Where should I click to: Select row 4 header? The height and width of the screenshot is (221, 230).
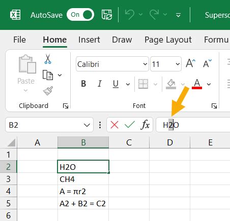coord(8,191)
